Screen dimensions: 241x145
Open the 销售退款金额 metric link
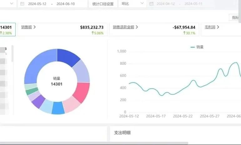[123, 27]
